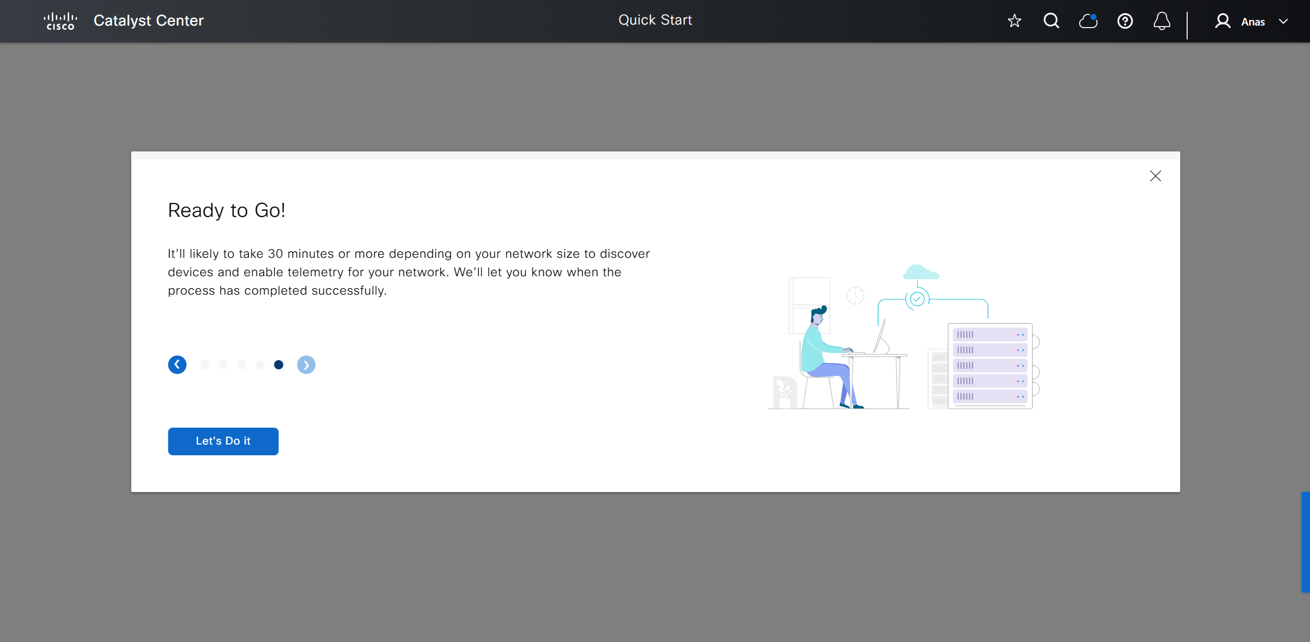Viewport: 1310px width, 642px height.
Task: Go to previous slide with left arrow
Action: click(x=177, y=365)
